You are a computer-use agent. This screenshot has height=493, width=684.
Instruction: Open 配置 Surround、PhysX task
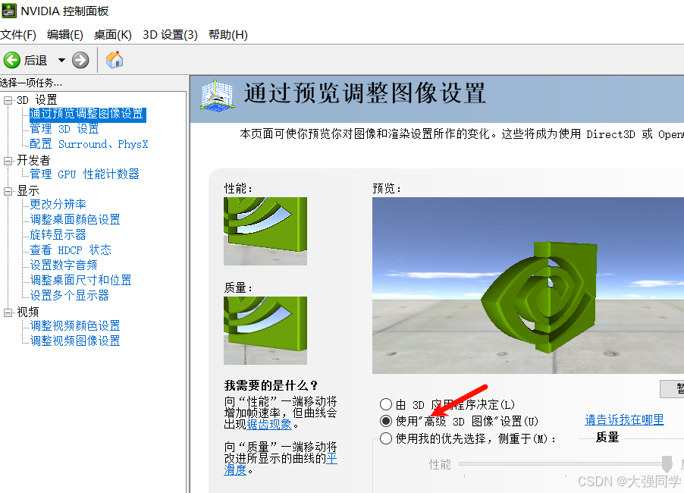pos(89,144)
